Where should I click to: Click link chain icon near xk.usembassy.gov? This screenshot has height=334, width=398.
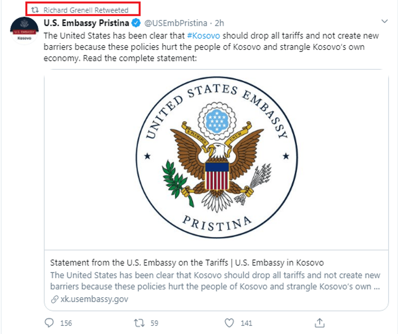(x=54, y=299)
